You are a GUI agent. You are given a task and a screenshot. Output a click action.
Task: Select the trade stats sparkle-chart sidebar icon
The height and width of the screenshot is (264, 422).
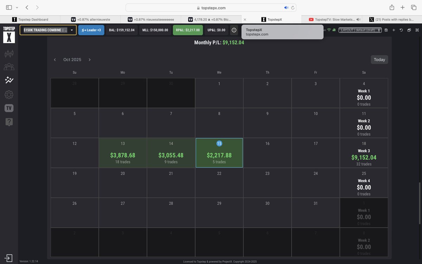point(9,80)
